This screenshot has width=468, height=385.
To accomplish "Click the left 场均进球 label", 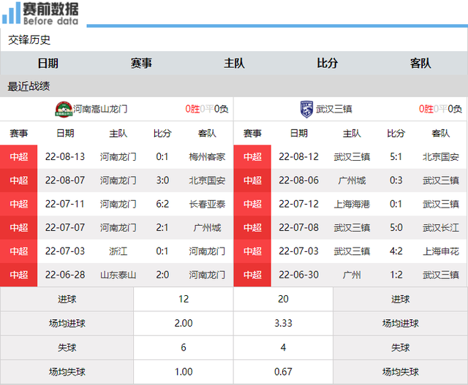I will point(67,324).
